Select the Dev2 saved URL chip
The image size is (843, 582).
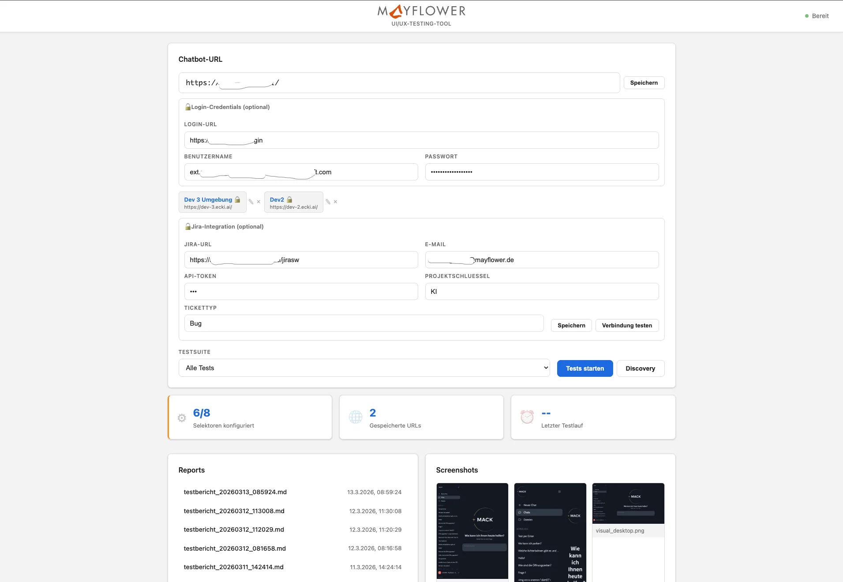point(293,203)
